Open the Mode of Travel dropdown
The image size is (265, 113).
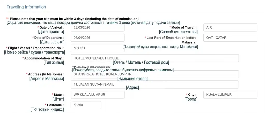[230, 27]
